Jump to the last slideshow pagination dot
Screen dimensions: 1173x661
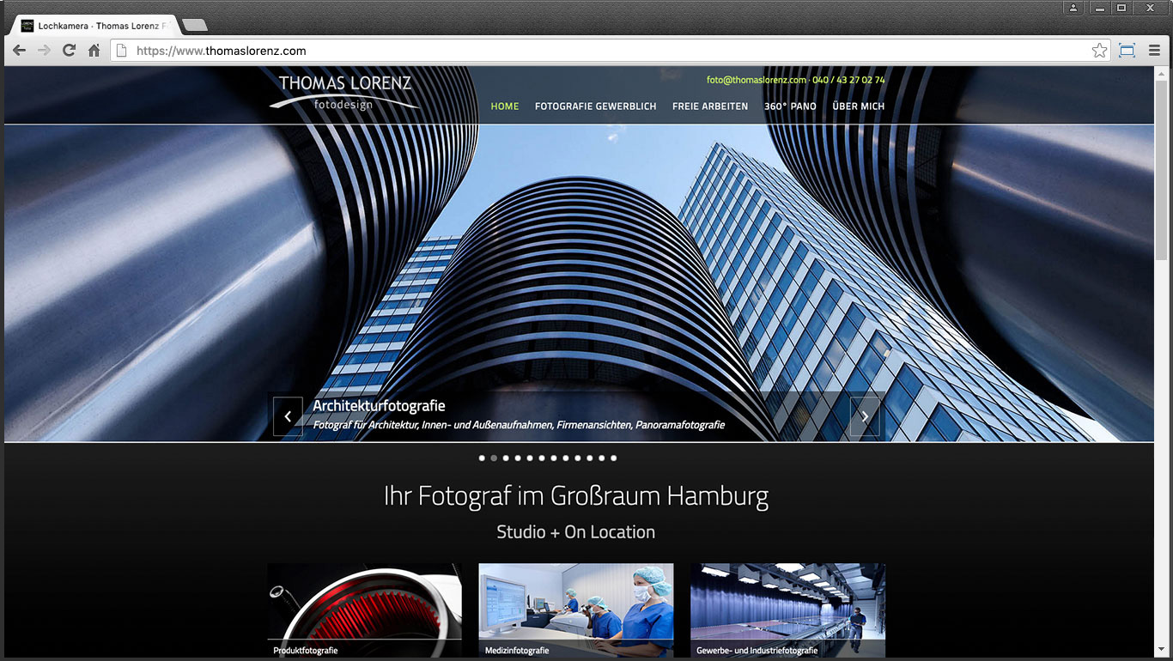point(613,458)
